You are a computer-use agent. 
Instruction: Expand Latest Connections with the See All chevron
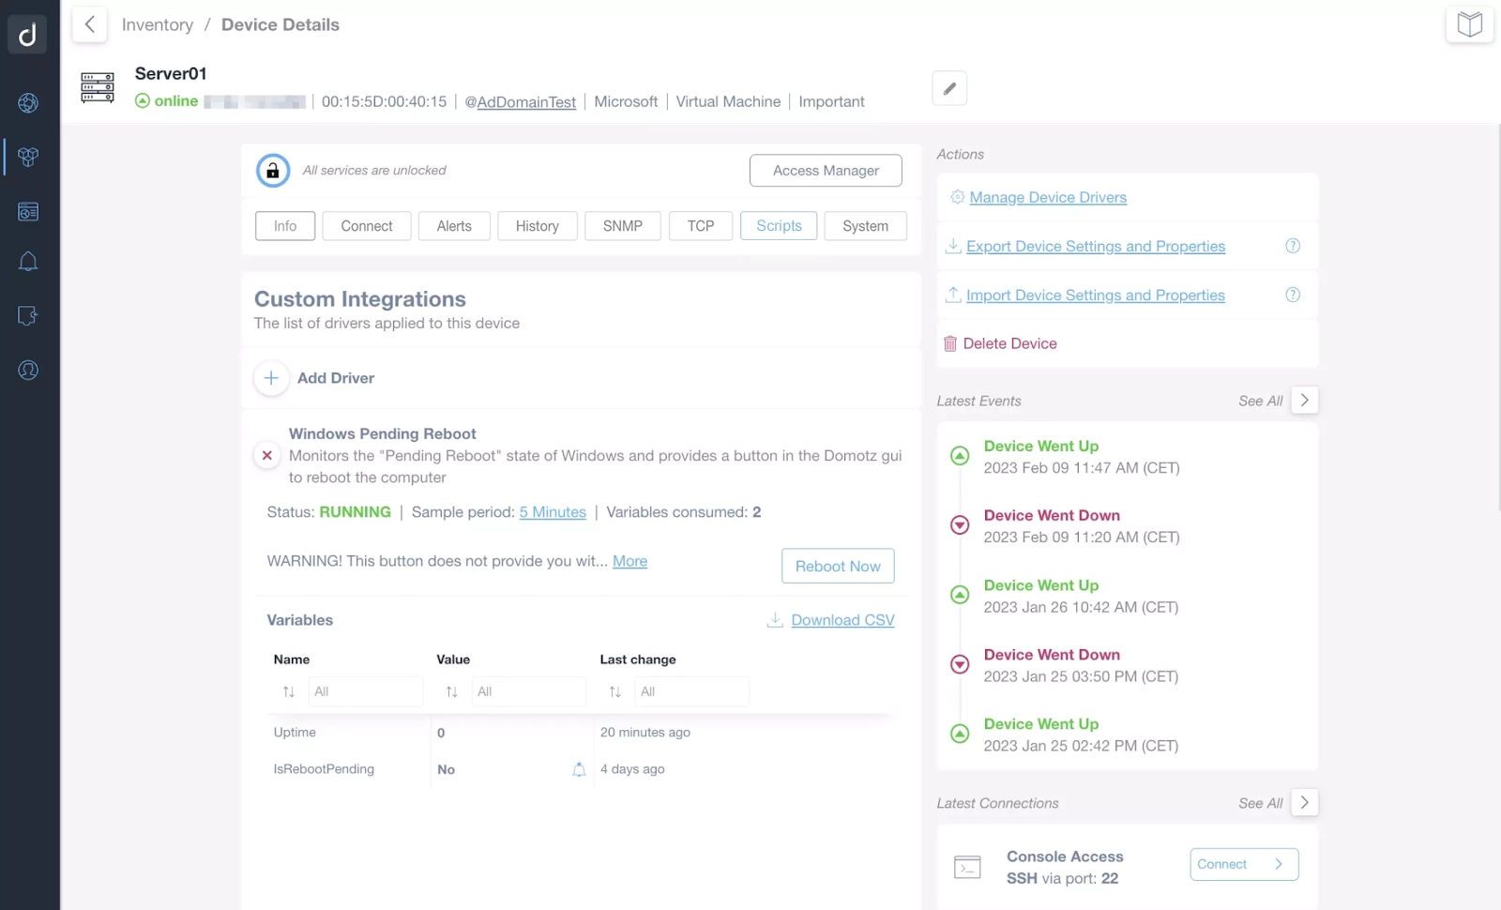(x=1304, y=803)
